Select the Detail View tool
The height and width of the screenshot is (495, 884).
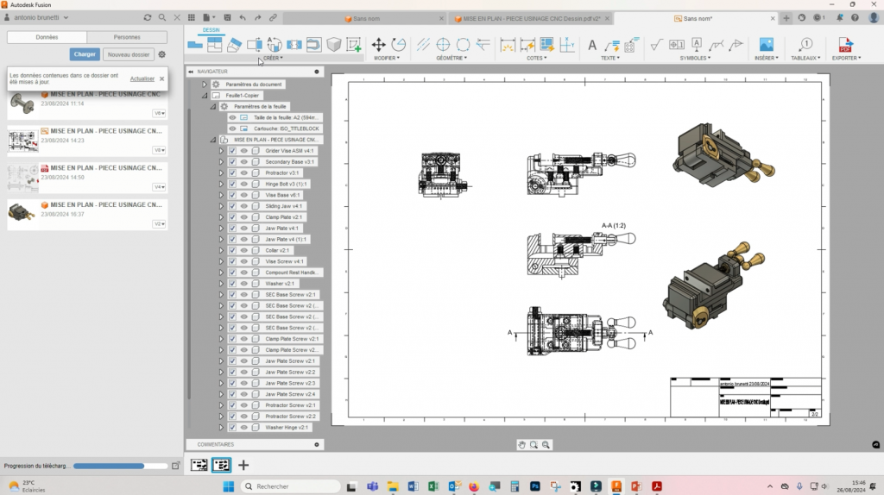click(x=275, y=45)
